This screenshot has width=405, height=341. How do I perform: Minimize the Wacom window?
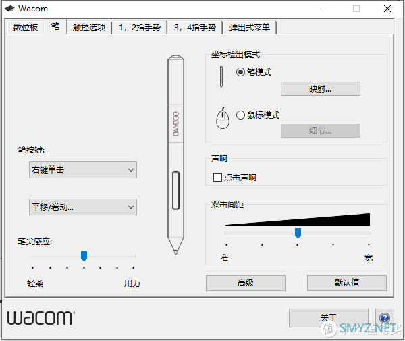click(326, 9)
